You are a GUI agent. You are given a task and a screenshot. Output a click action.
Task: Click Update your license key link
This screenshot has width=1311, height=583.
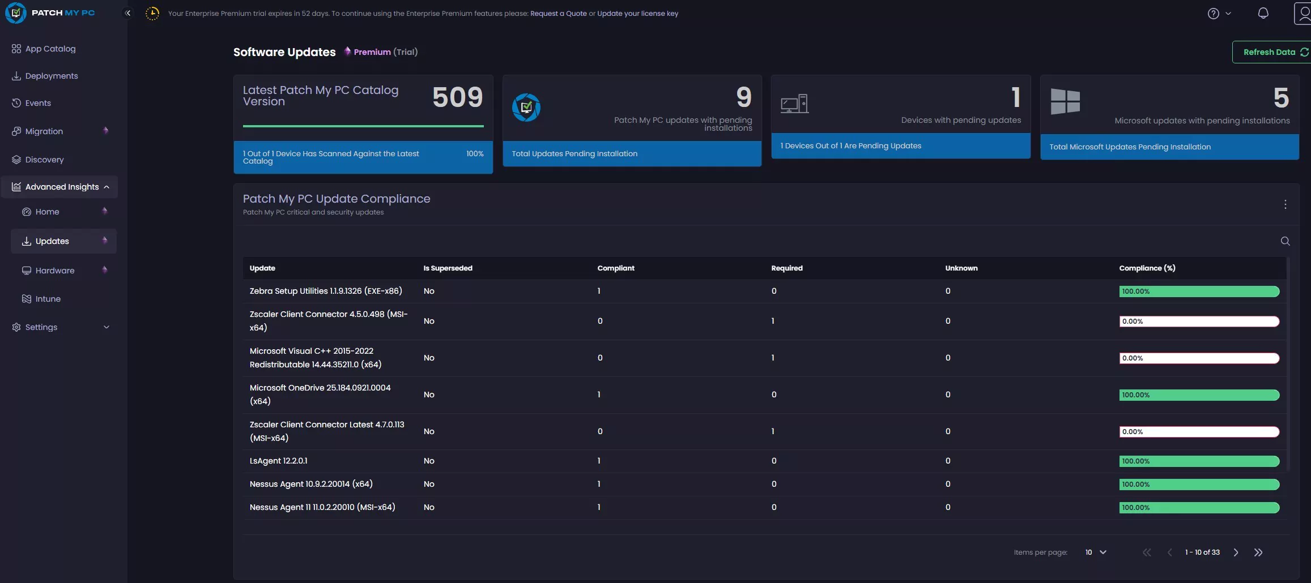pyautogui.click(x=637, y=14)
